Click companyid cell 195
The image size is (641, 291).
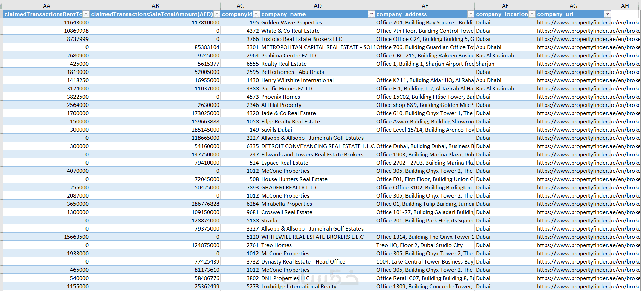[x=240, y=22]
